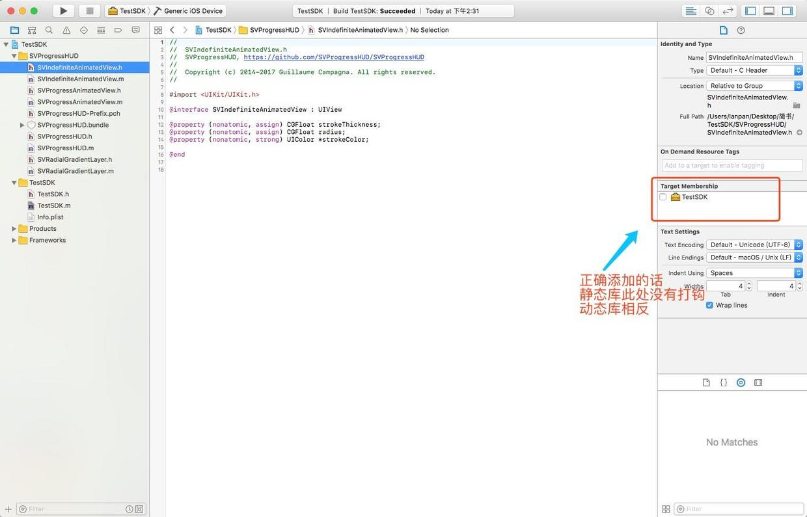Expand SVProgressHUD.bundle
Viewport: 807px width, 517px height.
click(21, 125)
